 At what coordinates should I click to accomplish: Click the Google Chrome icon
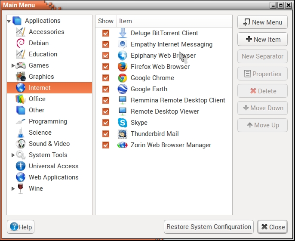tap(123, 78)
